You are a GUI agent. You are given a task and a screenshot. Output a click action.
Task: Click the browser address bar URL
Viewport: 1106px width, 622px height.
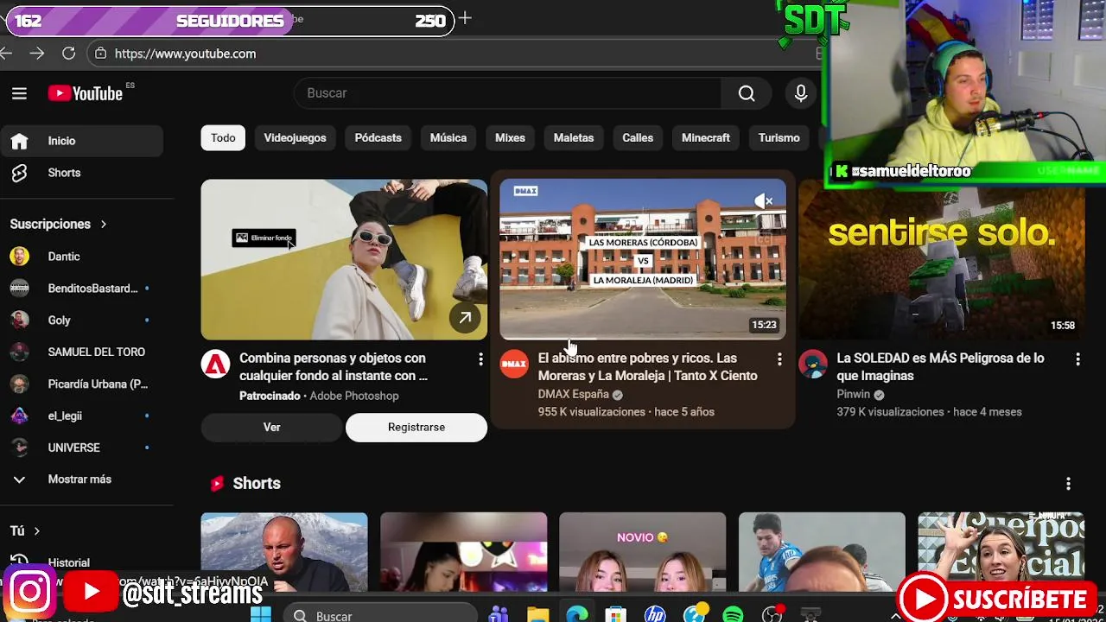(186, 54)
